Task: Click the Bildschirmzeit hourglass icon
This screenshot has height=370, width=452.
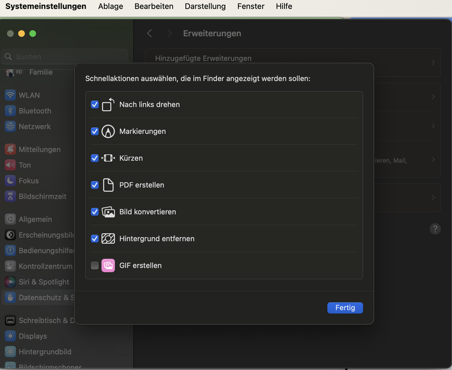Action: [x=10, y=196]
